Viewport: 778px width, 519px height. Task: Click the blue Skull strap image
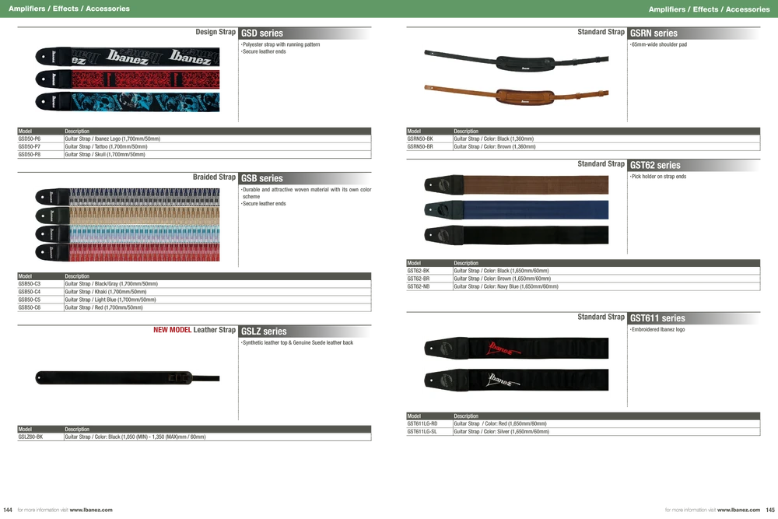click(128, 102)
